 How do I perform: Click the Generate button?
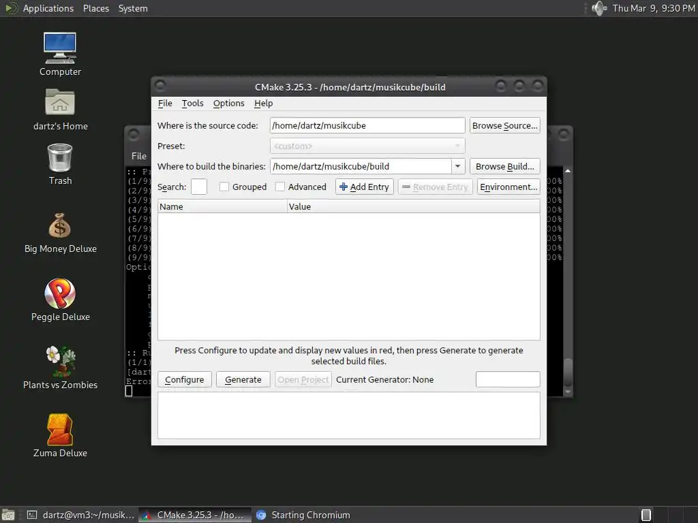(243, 379)
